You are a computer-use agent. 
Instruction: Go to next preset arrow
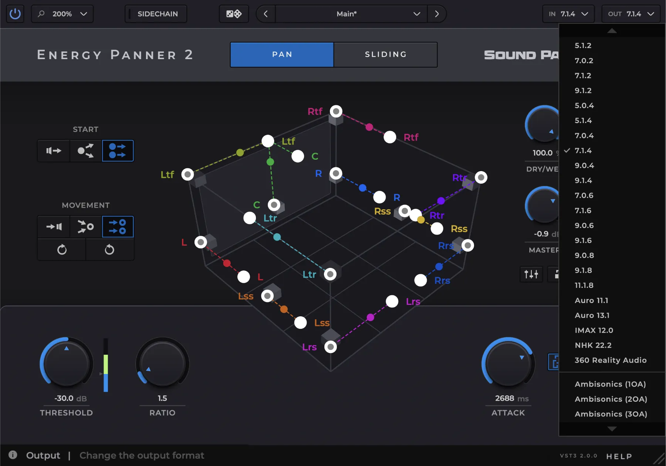437,14
